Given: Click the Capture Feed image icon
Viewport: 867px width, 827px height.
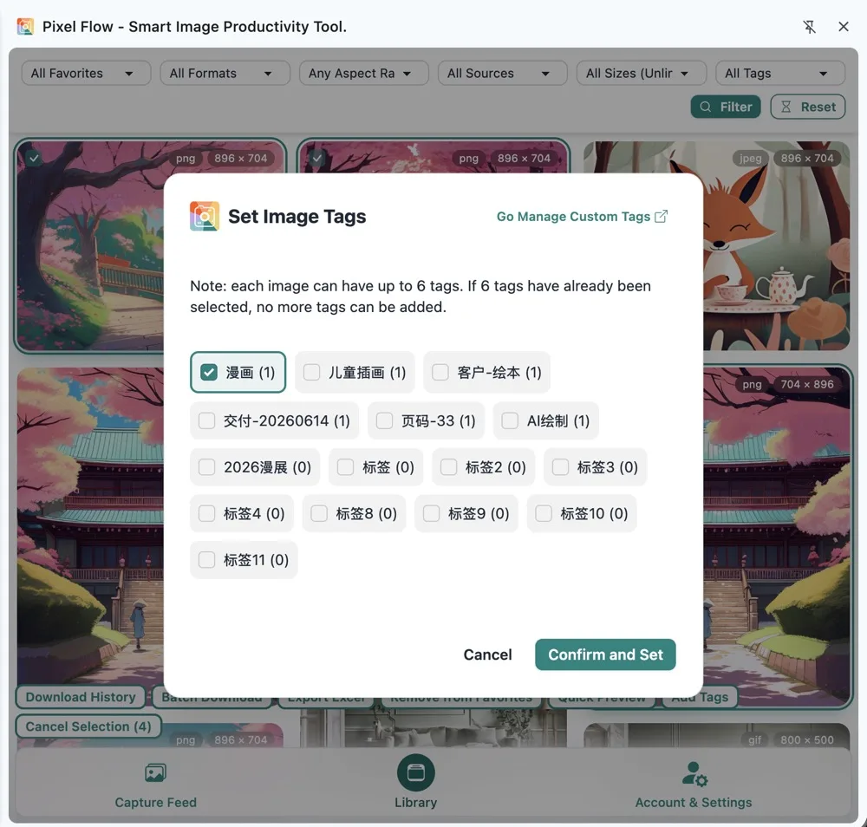Looking at the screenshot, I should click(x=155, y=773).
